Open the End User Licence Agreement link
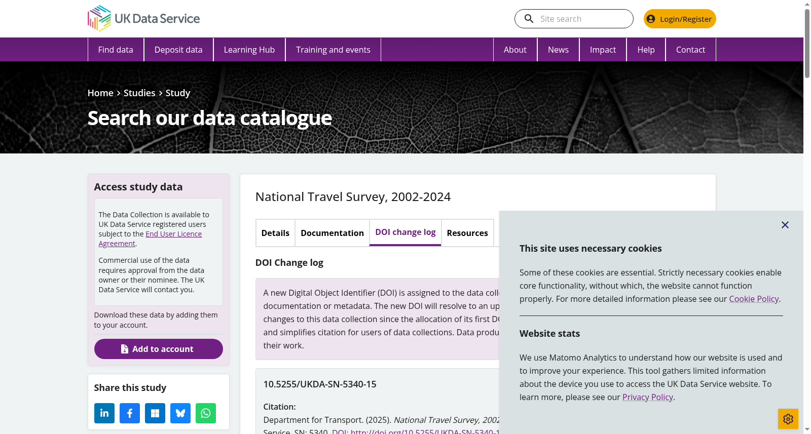 coord(150,239)
